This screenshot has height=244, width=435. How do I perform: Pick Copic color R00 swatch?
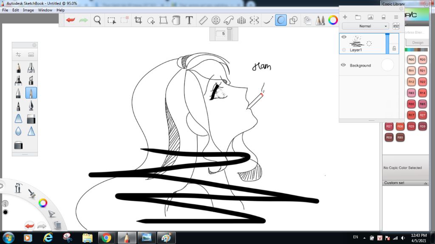411,59
